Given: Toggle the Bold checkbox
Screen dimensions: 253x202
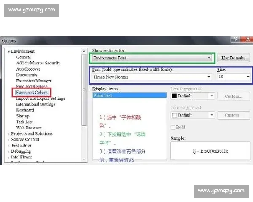Looking at the screenshot, I should 173,127.
